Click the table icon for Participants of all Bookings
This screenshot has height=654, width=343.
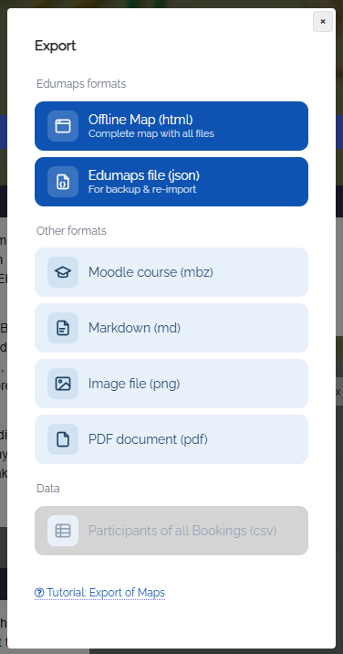63,531
